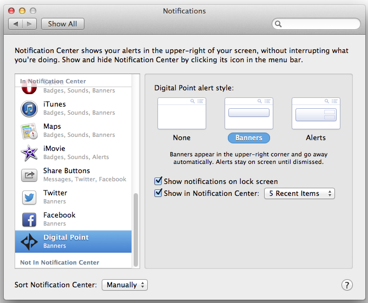Image resolution: width=368 pixels, height=303 pixels.
Task: Click the Maps app icon
Action: point(29,131)
